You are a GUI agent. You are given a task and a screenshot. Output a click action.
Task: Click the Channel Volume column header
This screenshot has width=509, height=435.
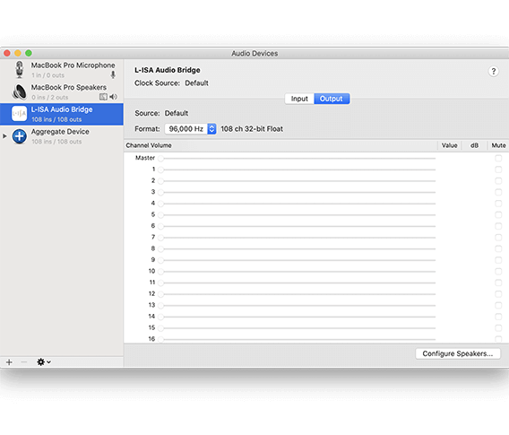pyautogui.click(x=149, y=145)
